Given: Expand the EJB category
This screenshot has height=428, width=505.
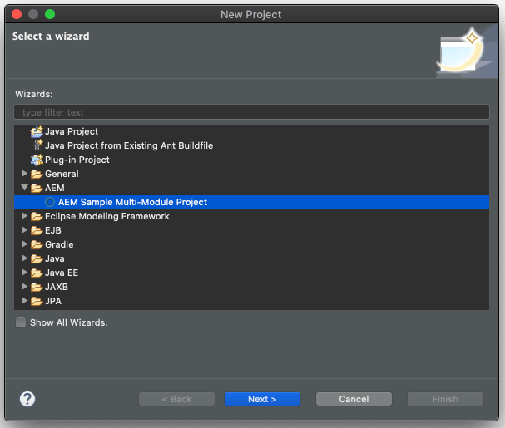Looking at the screenshot, I should tap(24, 230).
